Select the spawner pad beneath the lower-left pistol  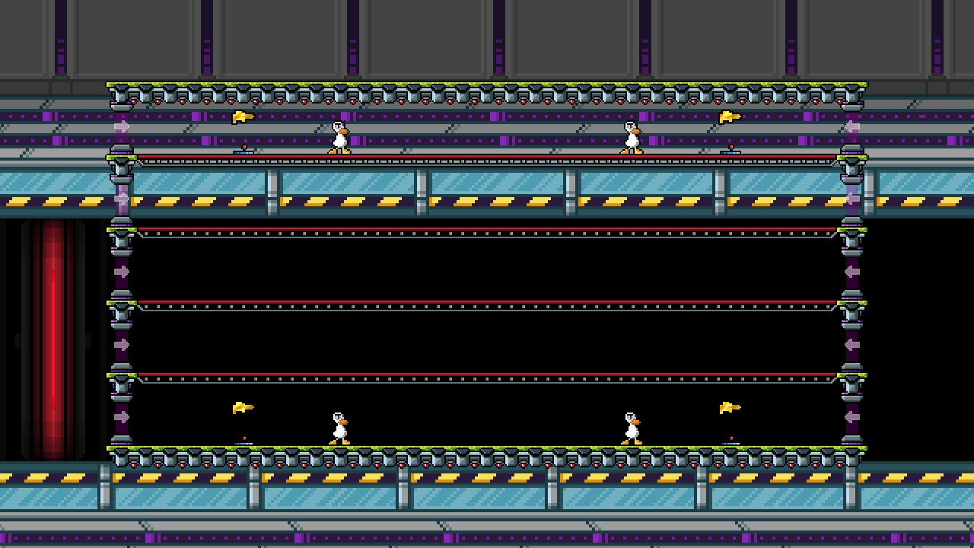point(243,441)
